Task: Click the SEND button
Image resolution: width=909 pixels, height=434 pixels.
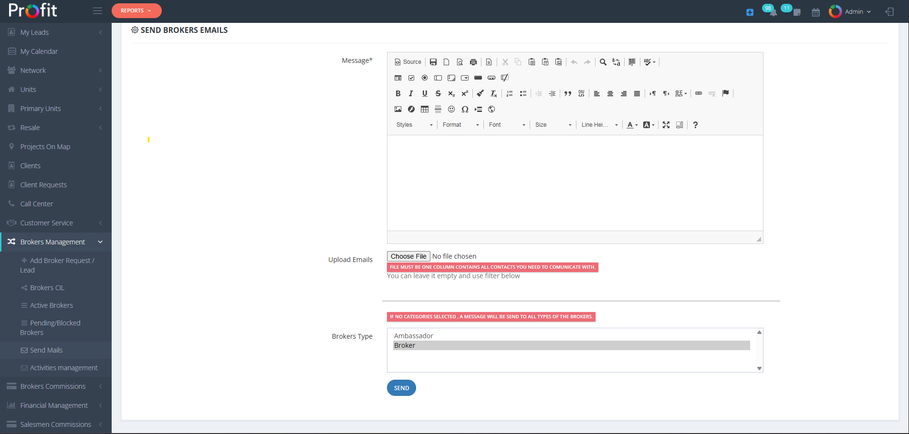Action: [x=401, y=388]
